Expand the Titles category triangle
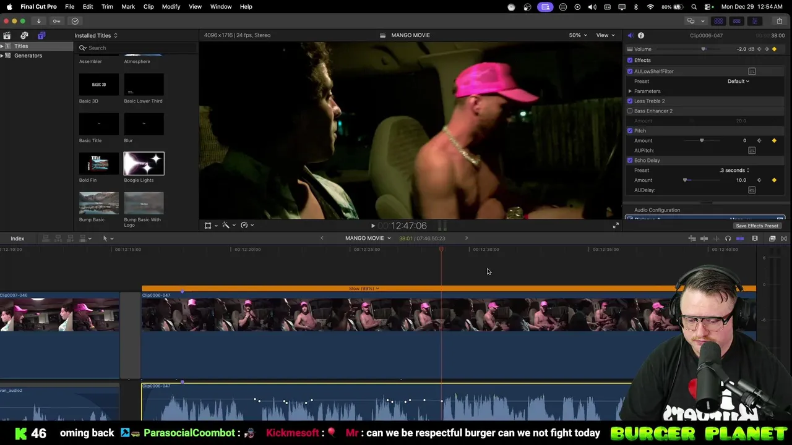Screen dimensions: 792x445 (x=2, y=46)
